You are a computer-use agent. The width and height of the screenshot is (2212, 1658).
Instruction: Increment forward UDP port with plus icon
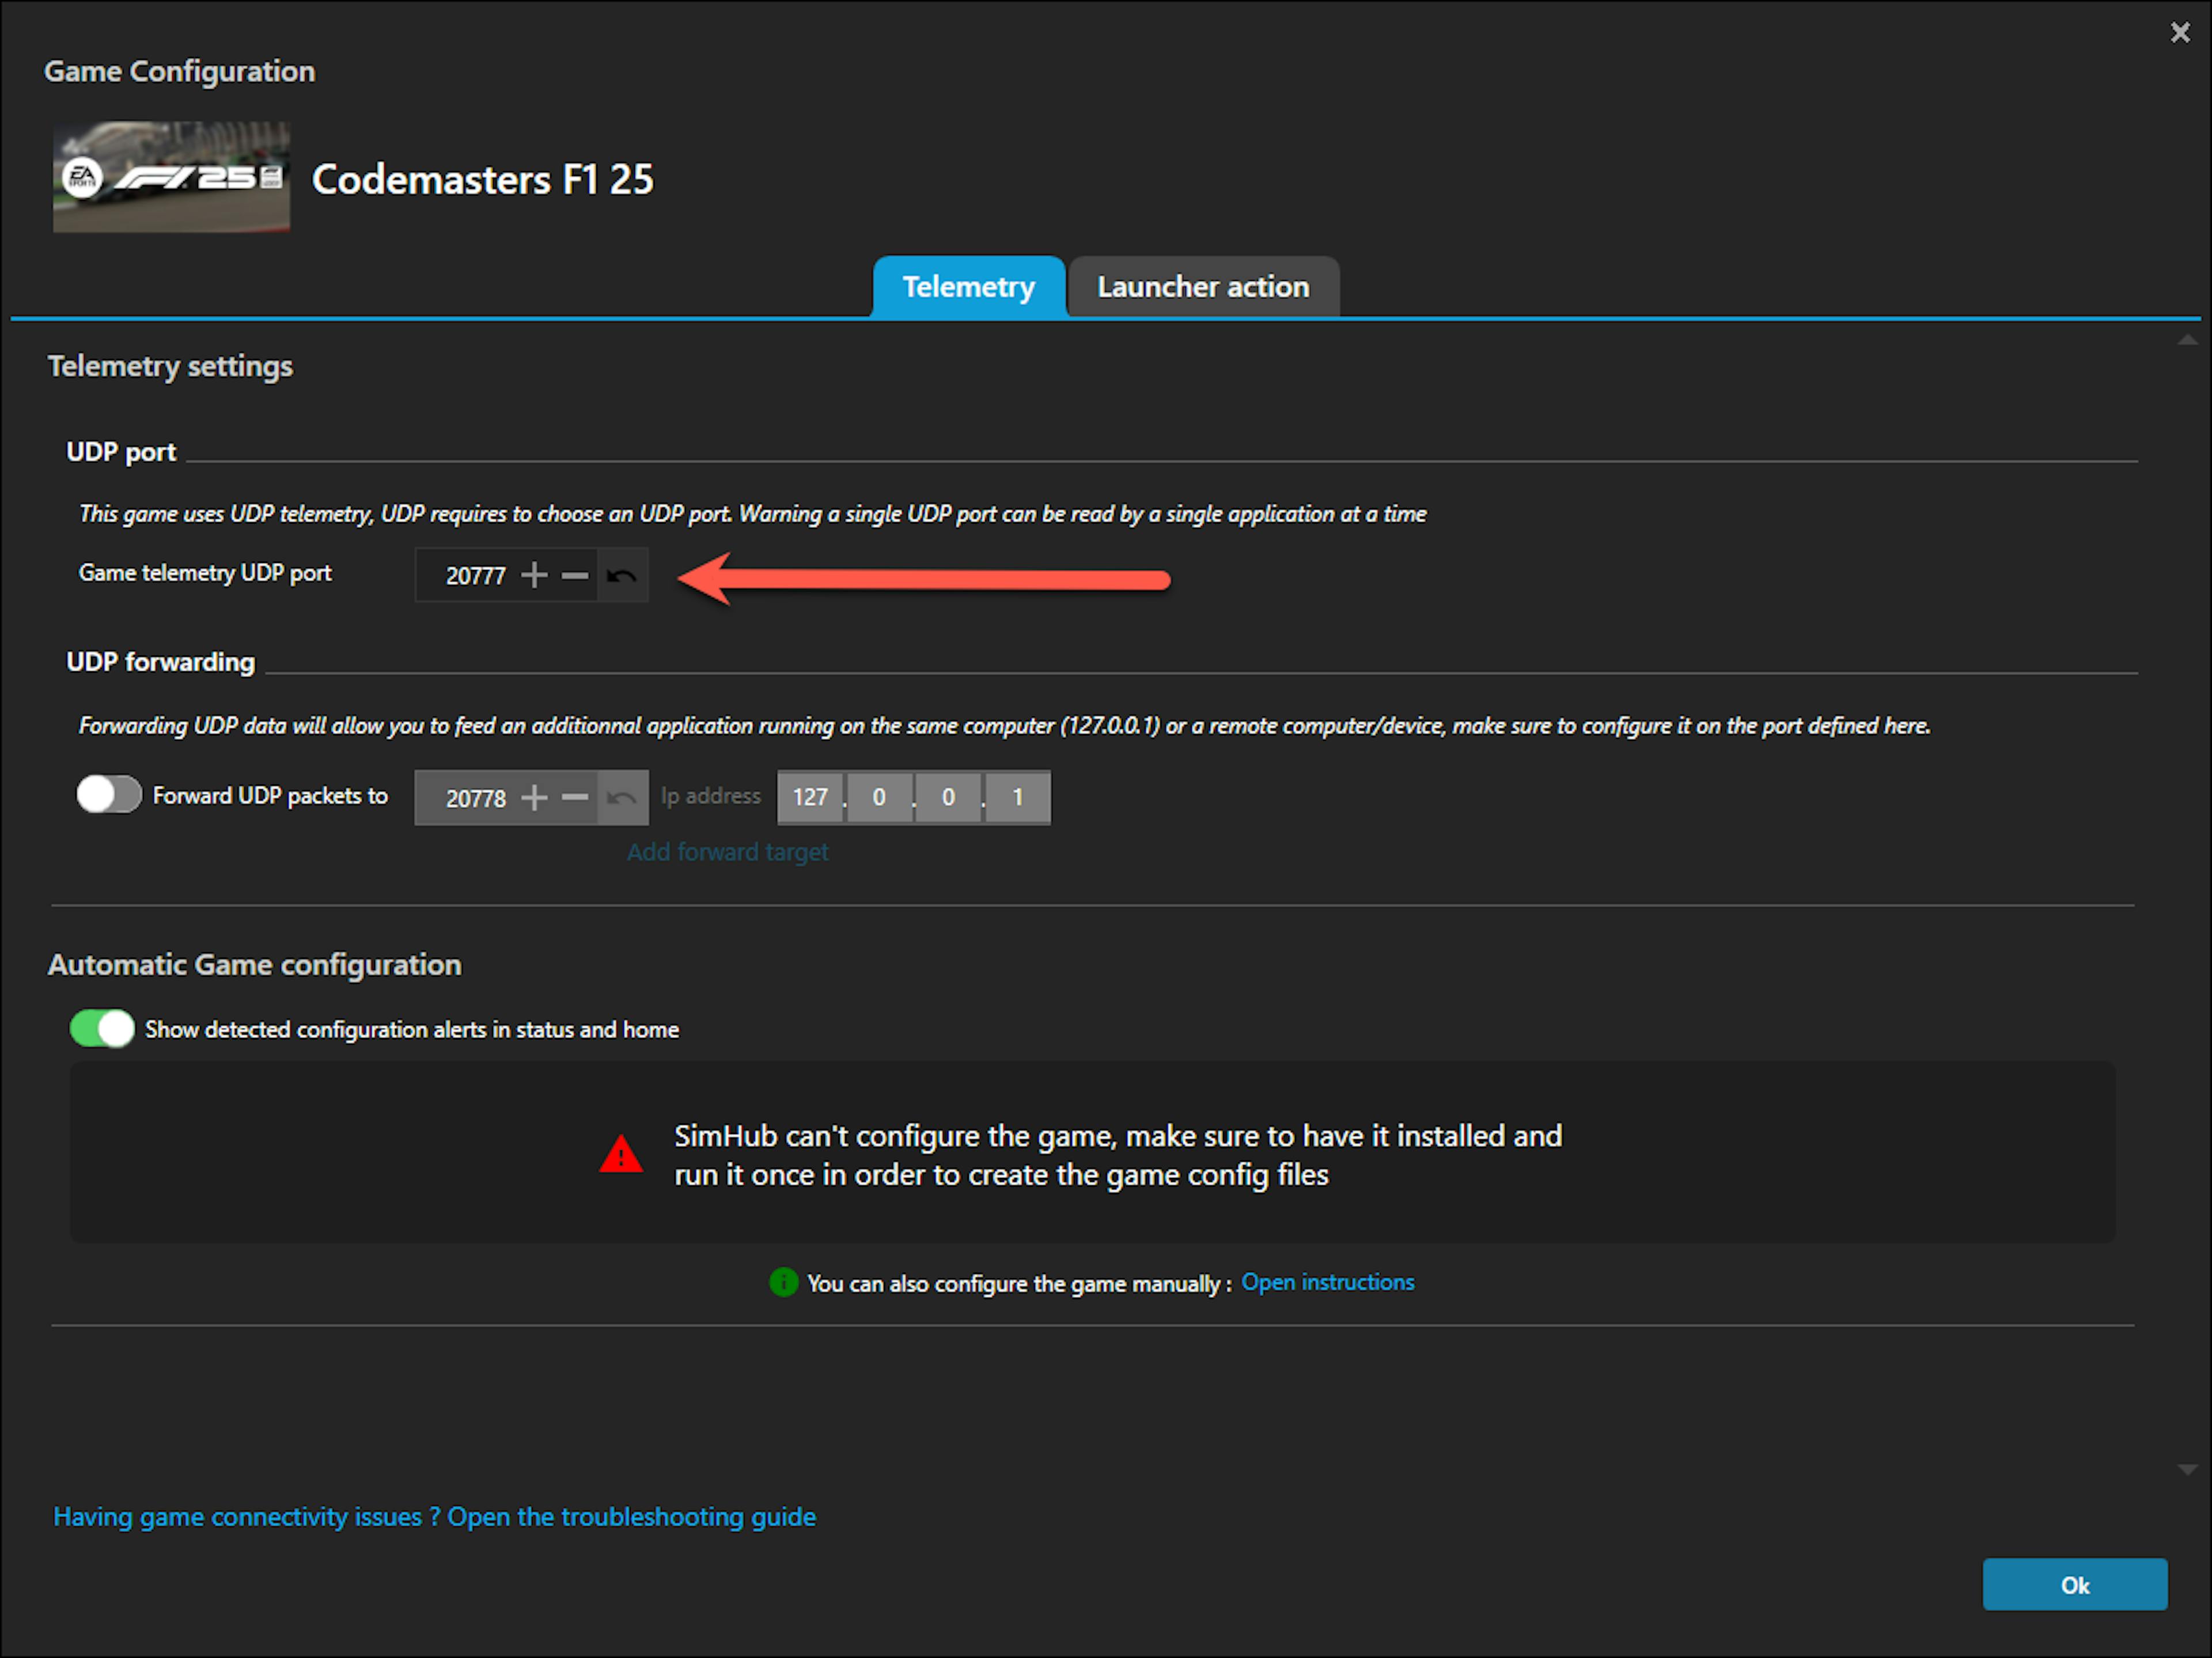[x=534, y=797]
